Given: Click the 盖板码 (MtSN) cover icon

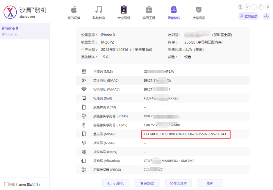Looking at the screenshot, I should pyautogui.click(x=84, y=134).
